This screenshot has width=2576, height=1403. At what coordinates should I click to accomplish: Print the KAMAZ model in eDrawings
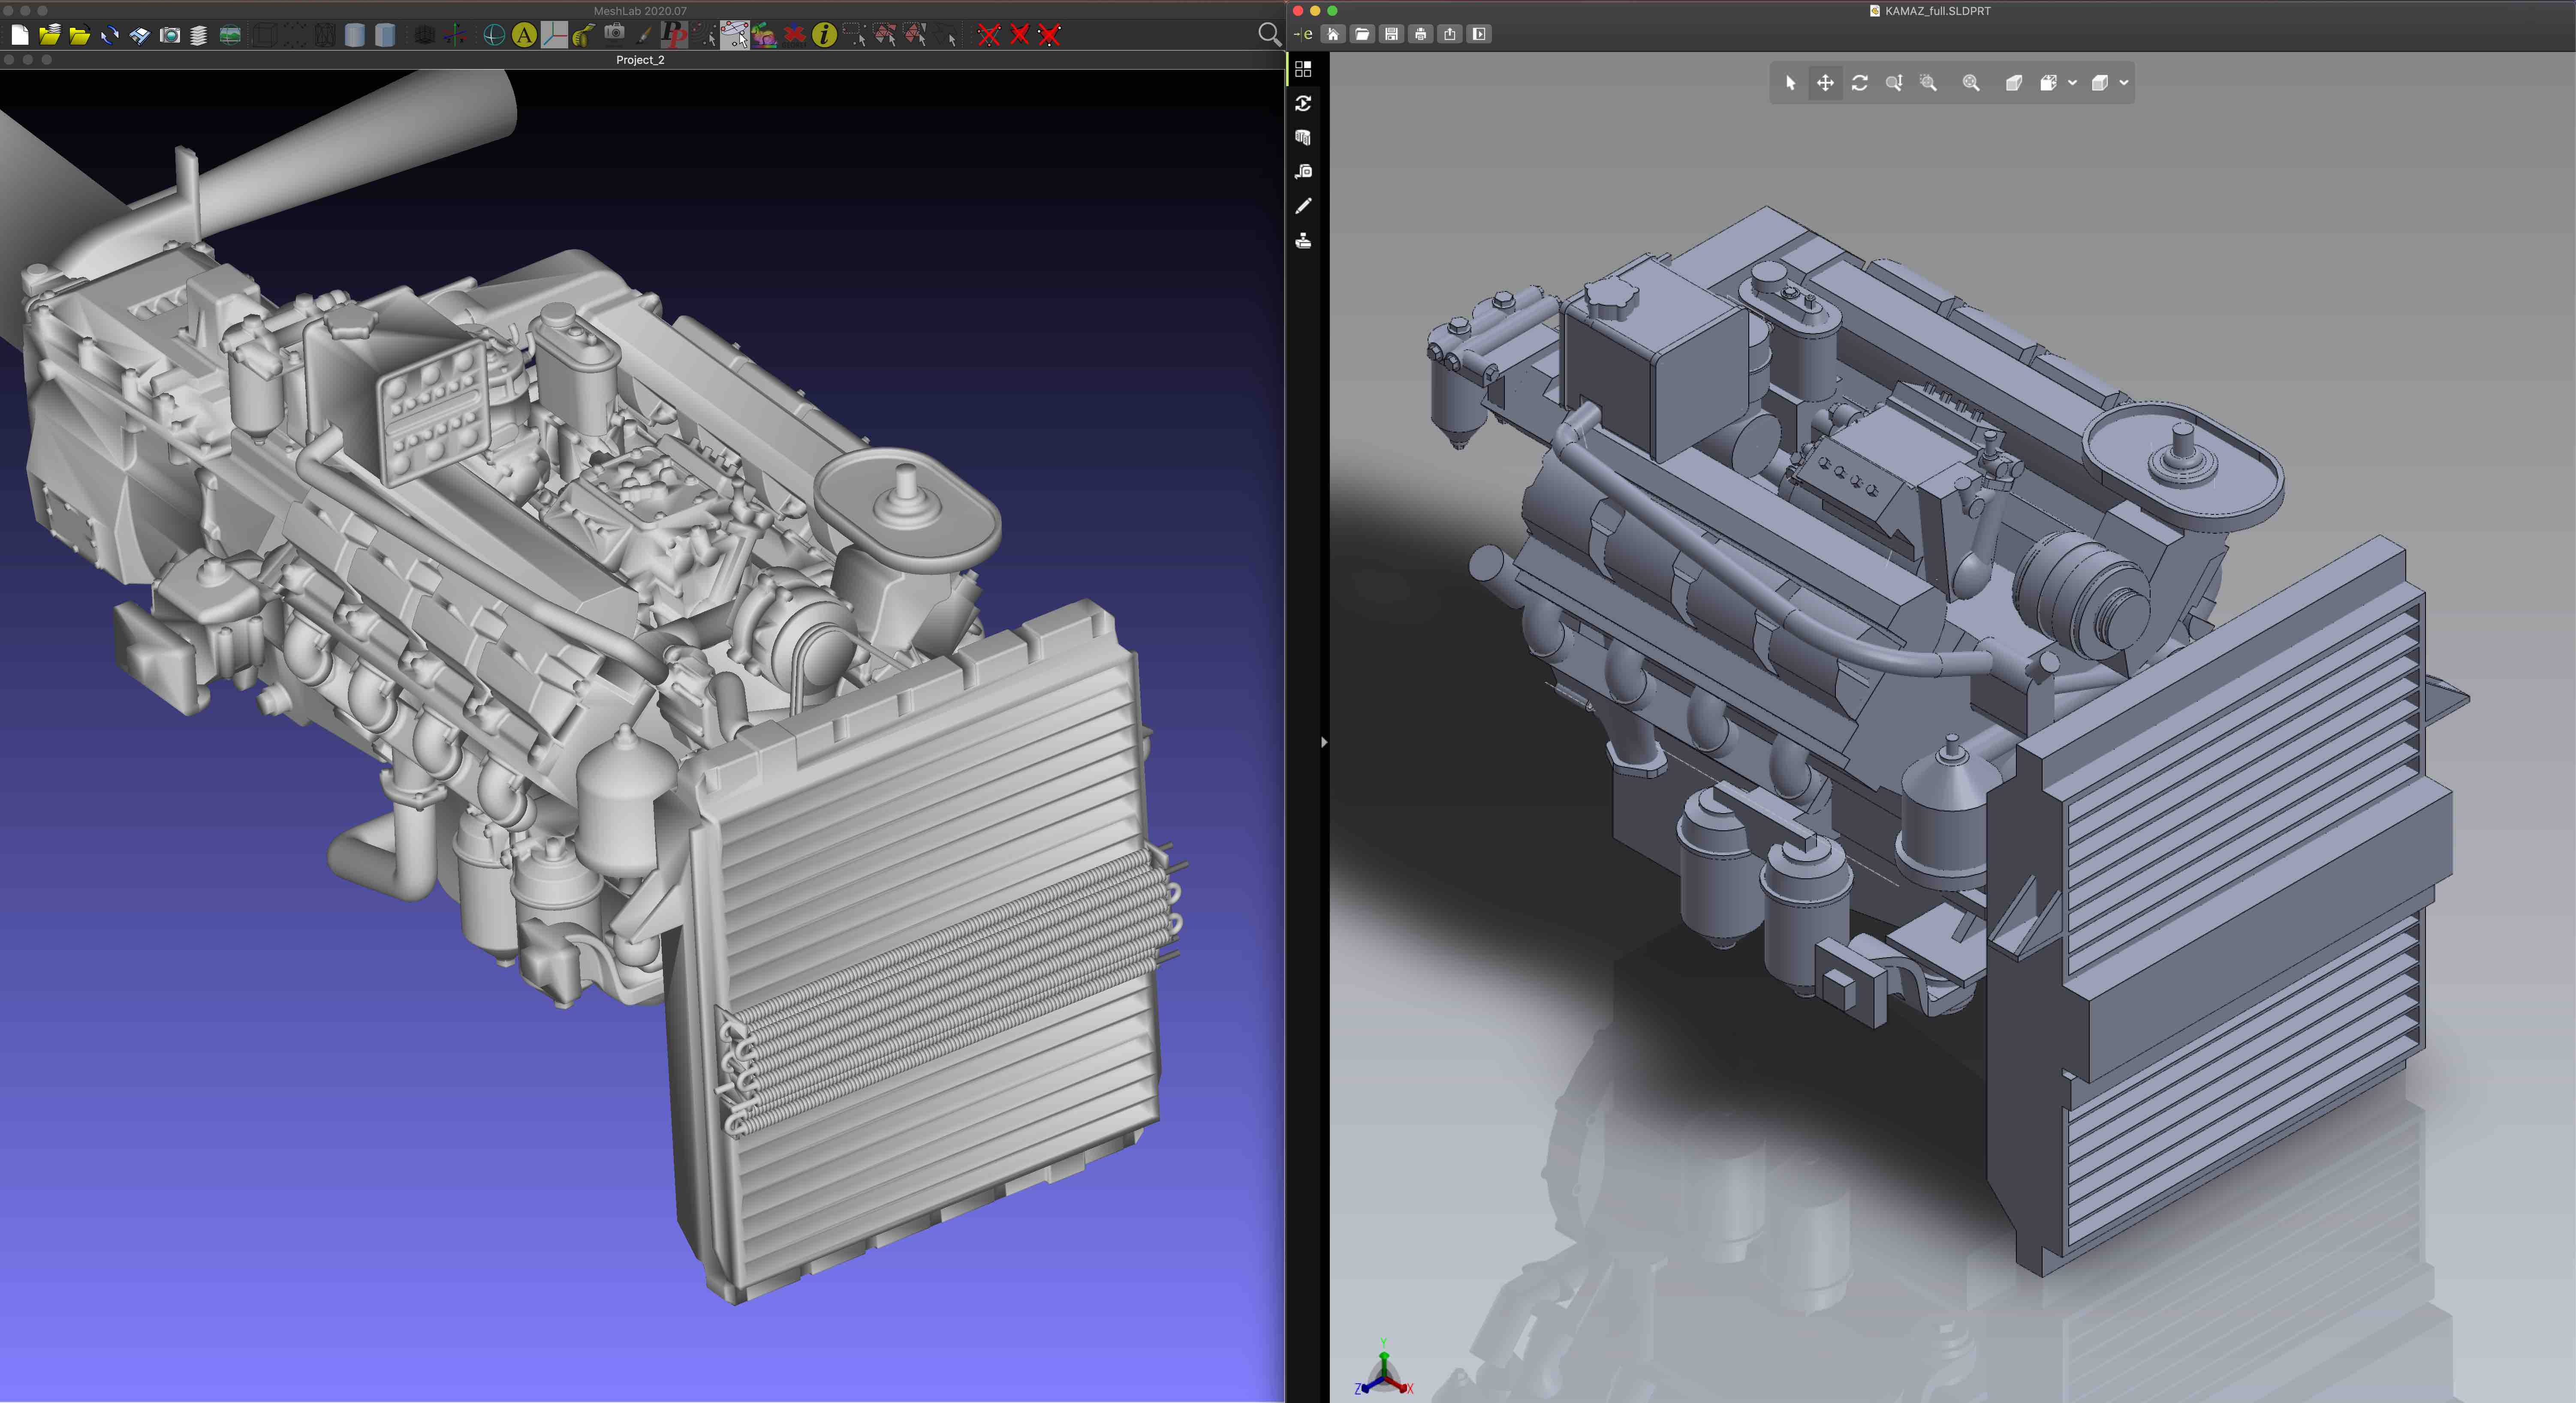point(1421,34)
